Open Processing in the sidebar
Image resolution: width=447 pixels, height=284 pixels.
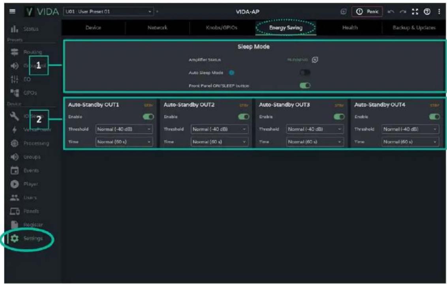point(30,143)
